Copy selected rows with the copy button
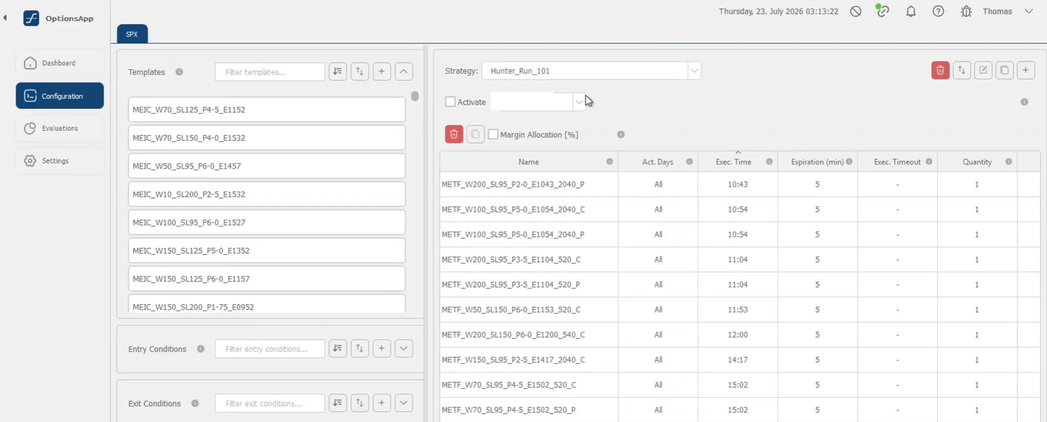Image resolution: width=1047 pixels, height=422 pixels. point(476,134)
